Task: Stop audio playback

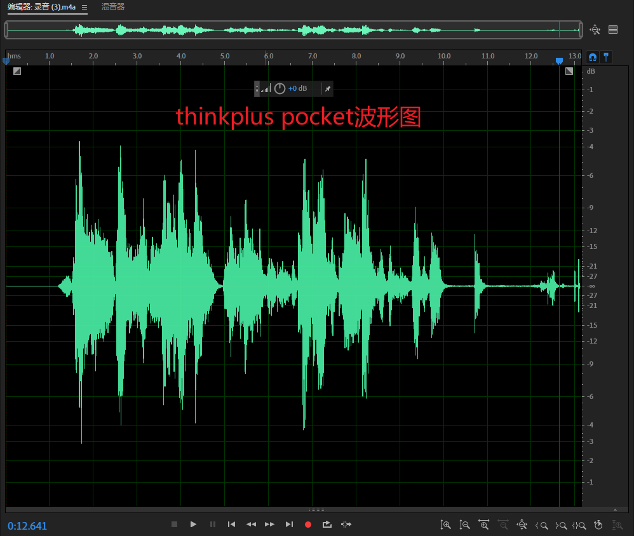Action: 174,525
